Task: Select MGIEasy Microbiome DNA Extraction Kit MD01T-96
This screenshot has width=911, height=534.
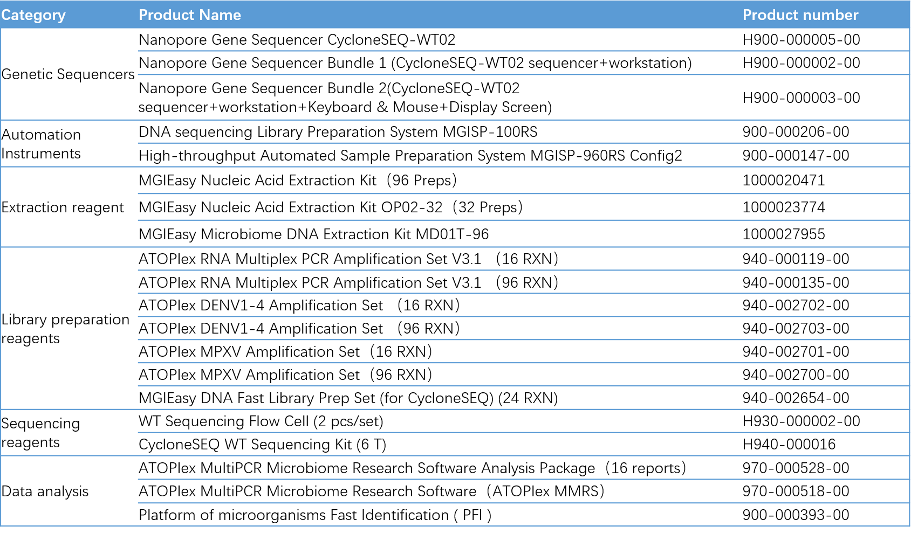Action: (314, 234)
